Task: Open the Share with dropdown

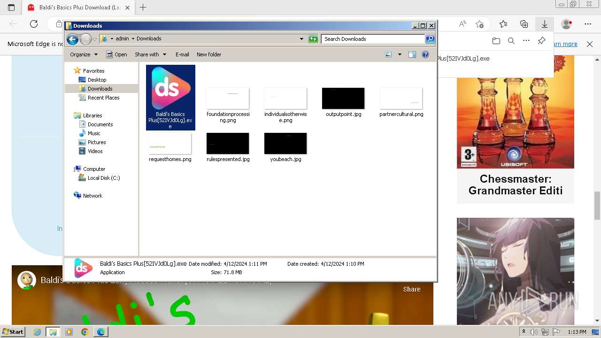Action: [x=150, y=54]
